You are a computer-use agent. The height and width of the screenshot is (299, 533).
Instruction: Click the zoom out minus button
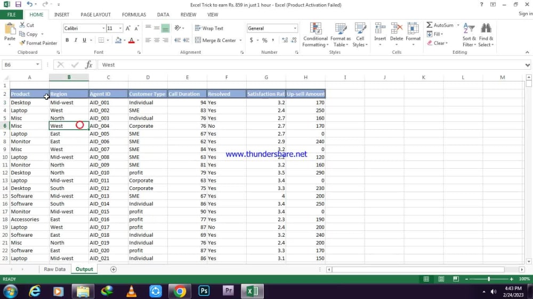[466, 279]
